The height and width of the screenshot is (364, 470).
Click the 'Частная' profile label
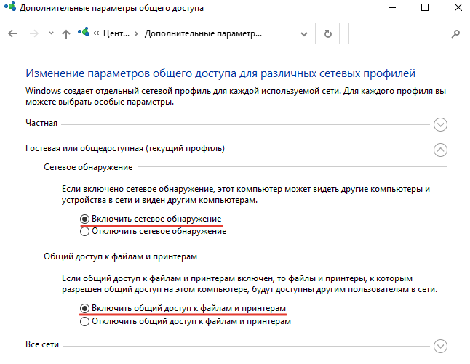(41, 123)
